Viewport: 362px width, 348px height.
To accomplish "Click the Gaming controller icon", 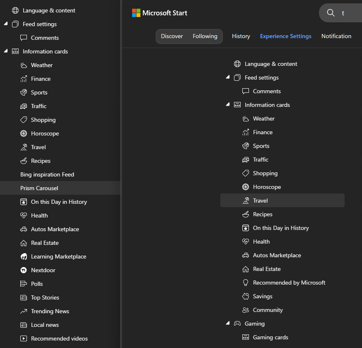I will tap(237, 324).
